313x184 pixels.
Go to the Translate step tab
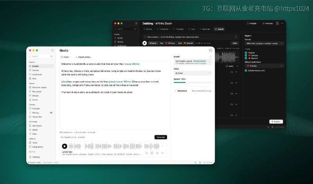pyautogui.click(x=178, y=29)
